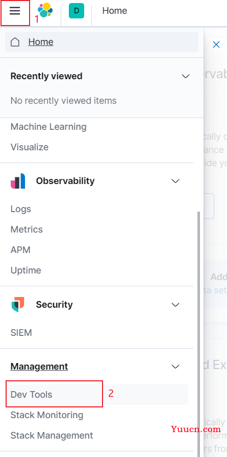Collapse the Observability section chevron
The height and width of the screenshot is (457, 227).
point(175,181)
